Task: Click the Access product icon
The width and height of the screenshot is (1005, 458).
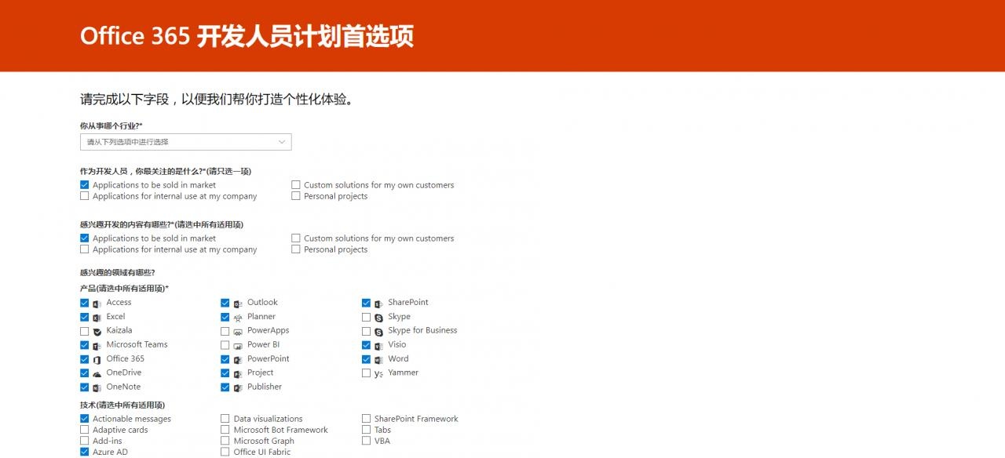Action: (97, 304)
